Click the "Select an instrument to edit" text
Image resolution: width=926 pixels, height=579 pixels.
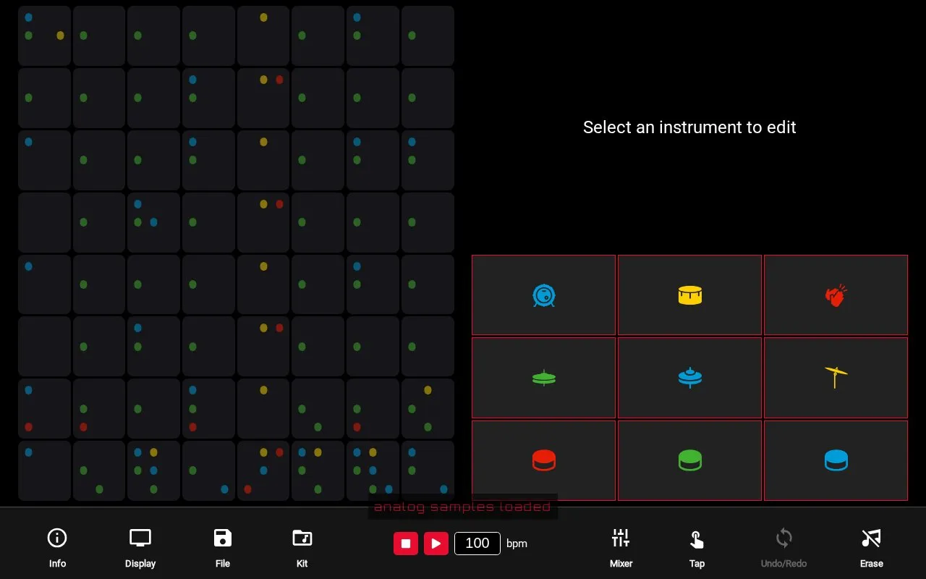[x=689, y=127]
